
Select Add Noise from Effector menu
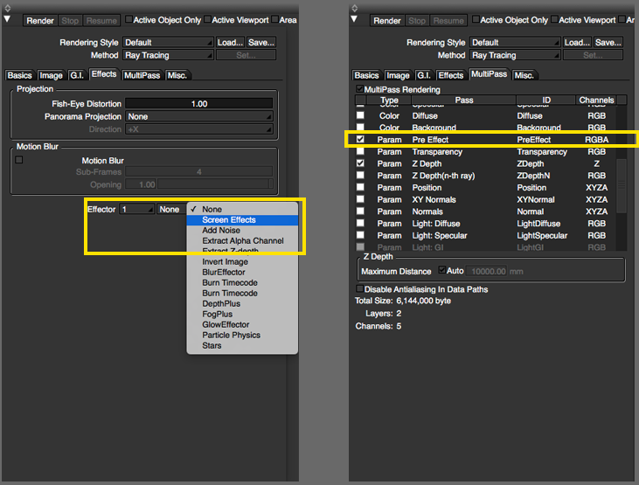point(242,231)
